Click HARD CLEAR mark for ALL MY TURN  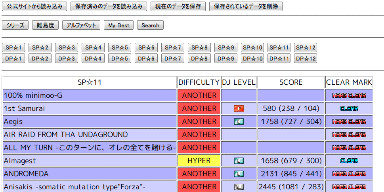(349, 148)
